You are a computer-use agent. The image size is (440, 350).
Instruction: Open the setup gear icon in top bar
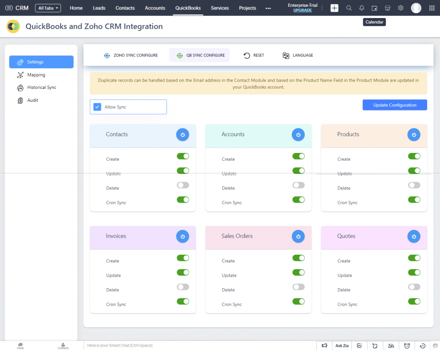pyautogui.click(x=401, y=8)
